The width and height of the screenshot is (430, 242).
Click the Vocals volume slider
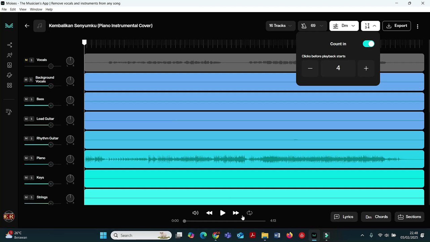43,66
